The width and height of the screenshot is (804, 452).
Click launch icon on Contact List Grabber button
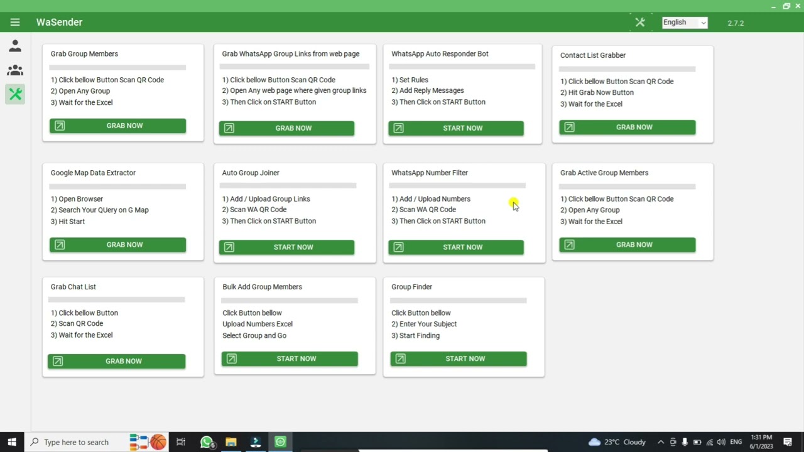pos(569,127)
